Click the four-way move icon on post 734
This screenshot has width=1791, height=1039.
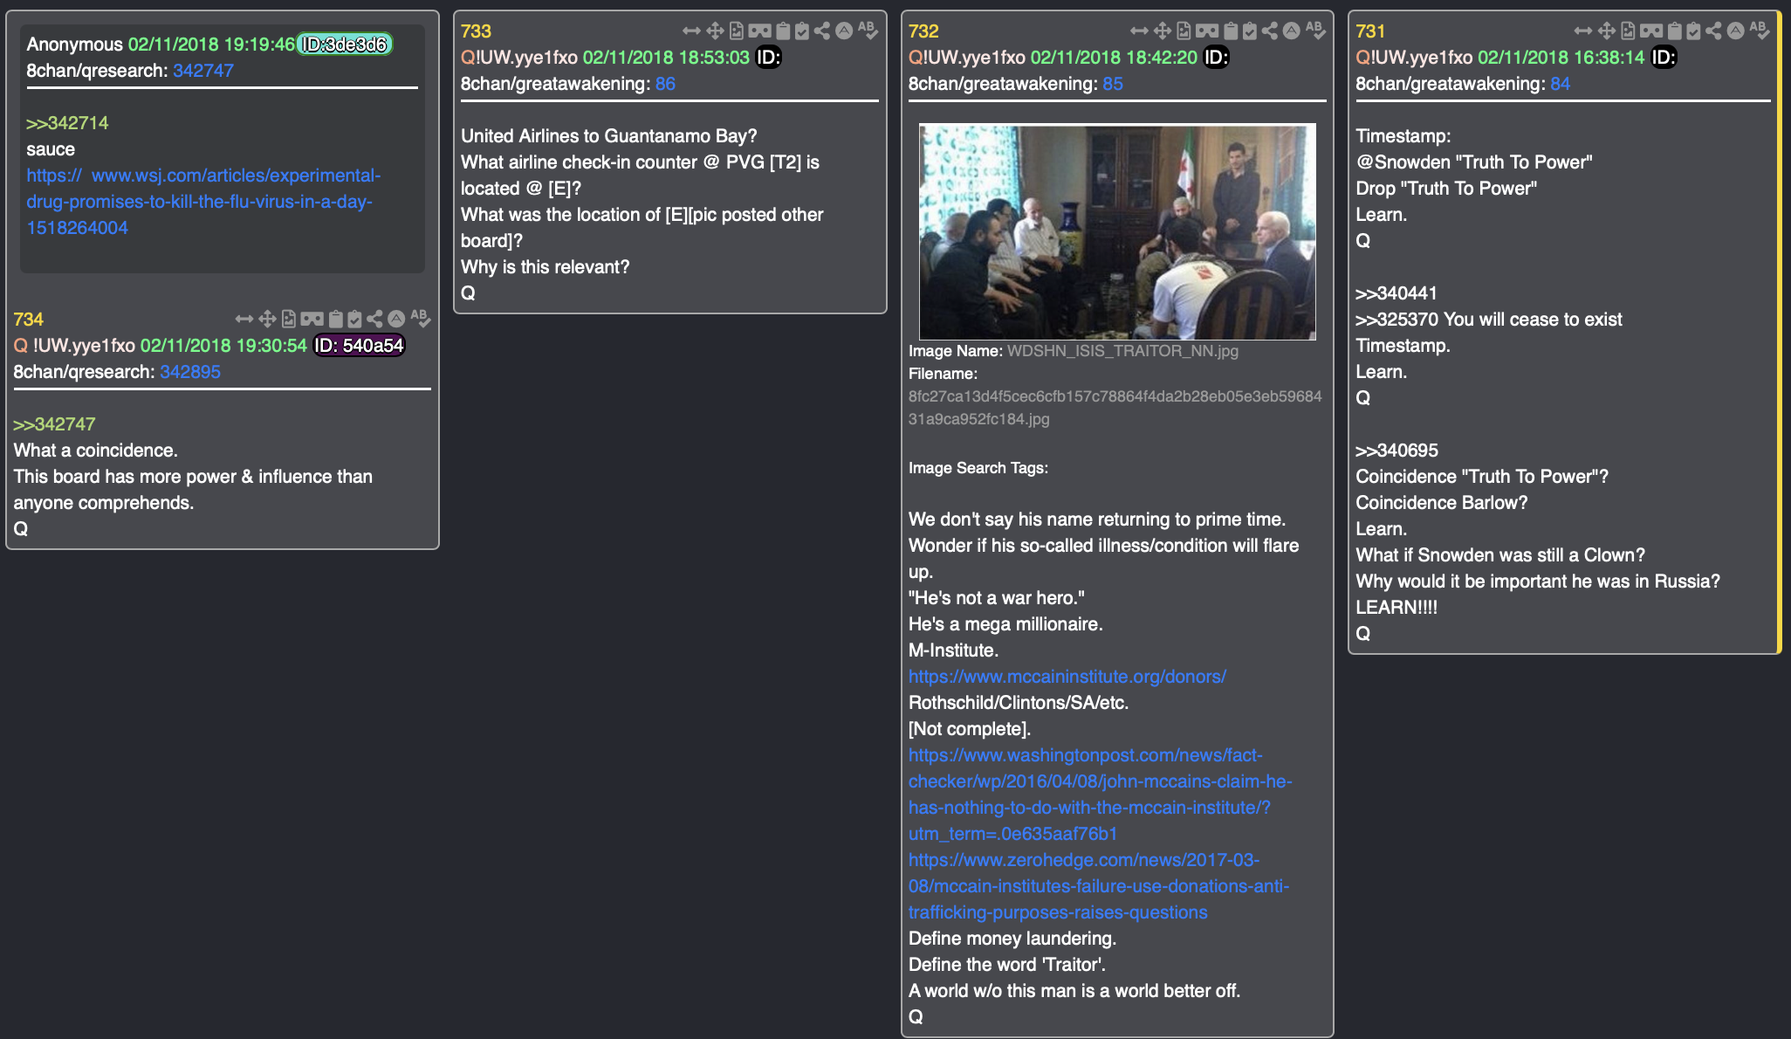pyautogui.click(x=267, y=320)
